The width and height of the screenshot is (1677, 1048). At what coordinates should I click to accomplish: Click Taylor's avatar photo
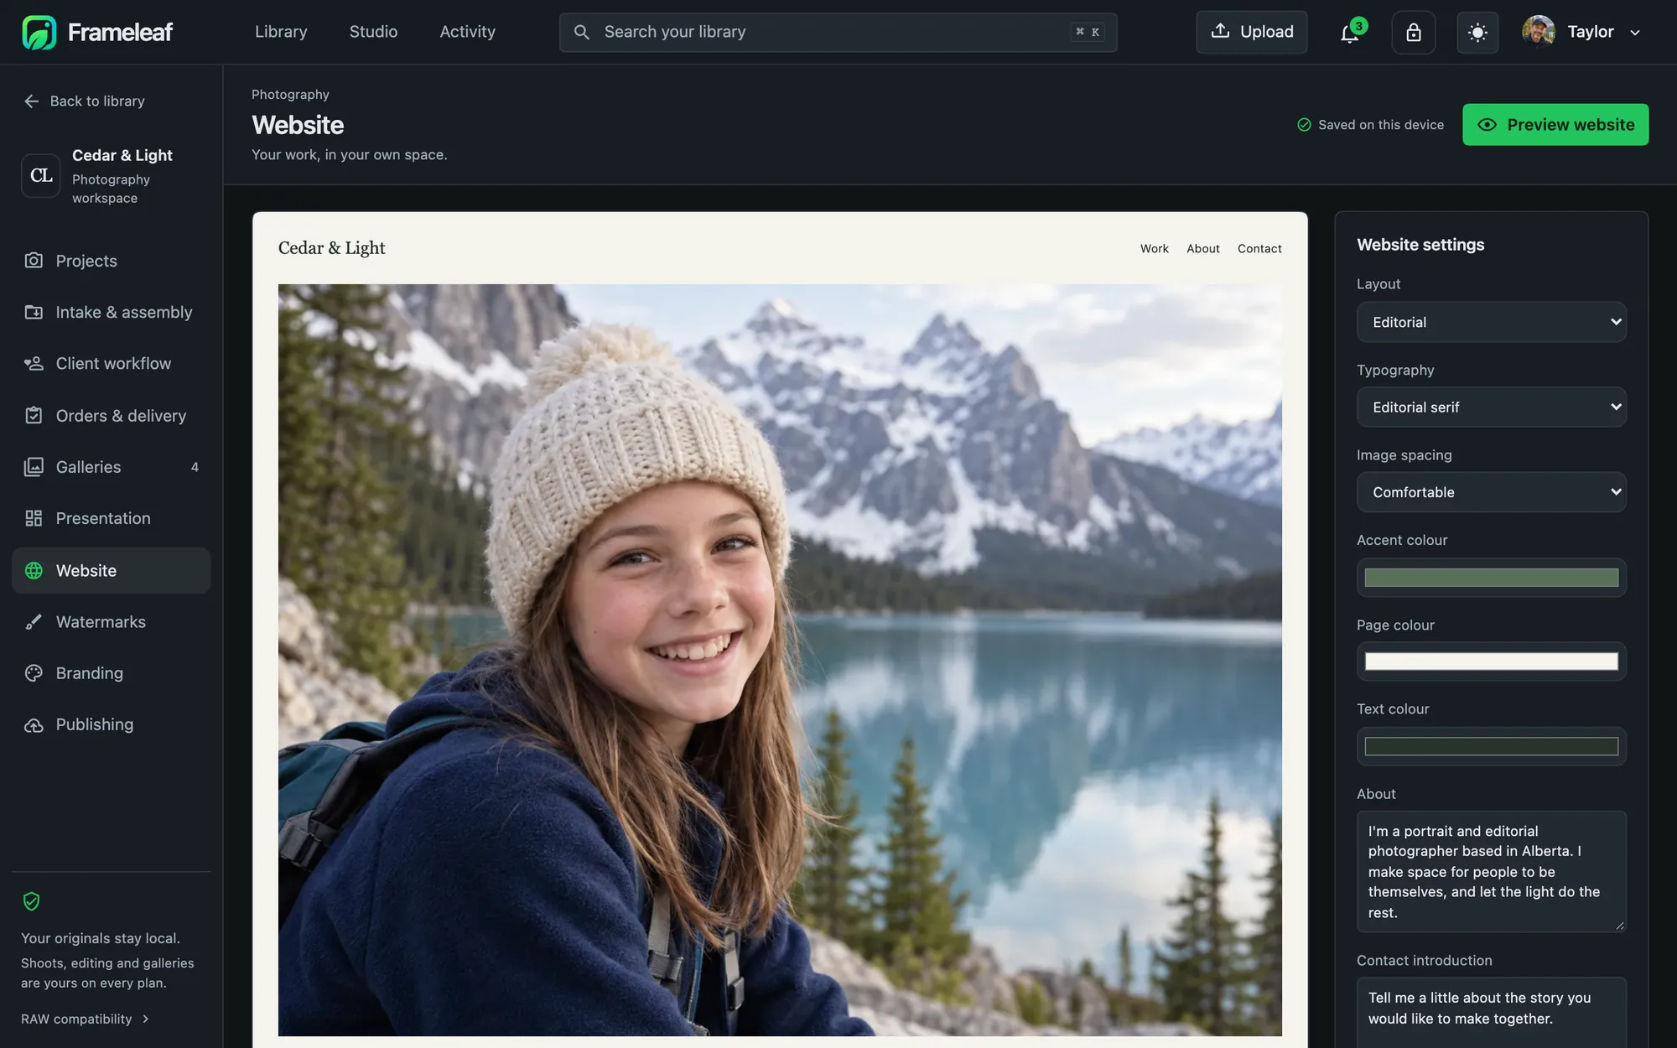click(x=1539, y=32)
